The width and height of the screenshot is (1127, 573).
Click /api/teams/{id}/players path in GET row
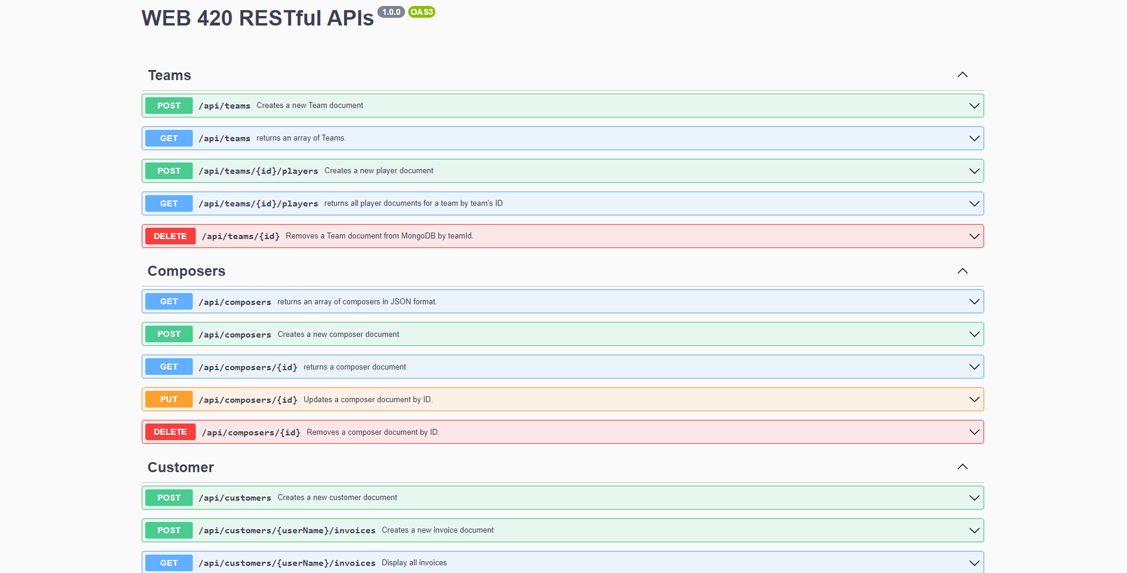click(259, 203)
